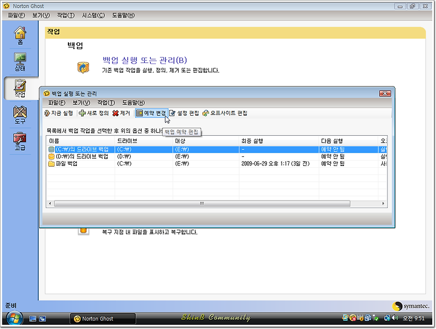The width and height of the screenshot is (436, 329).
Task: Click 설정 편집 to edit settings
Action: (184, 113)
